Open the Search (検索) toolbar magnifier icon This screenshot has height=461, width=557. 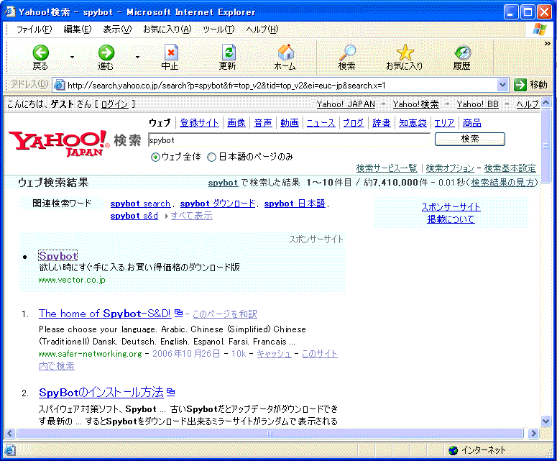click(347, 53)
